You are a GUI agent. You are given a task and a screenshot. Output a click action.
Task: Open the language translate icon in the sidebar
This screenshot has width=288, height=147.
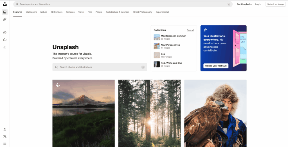pos(5,137)
